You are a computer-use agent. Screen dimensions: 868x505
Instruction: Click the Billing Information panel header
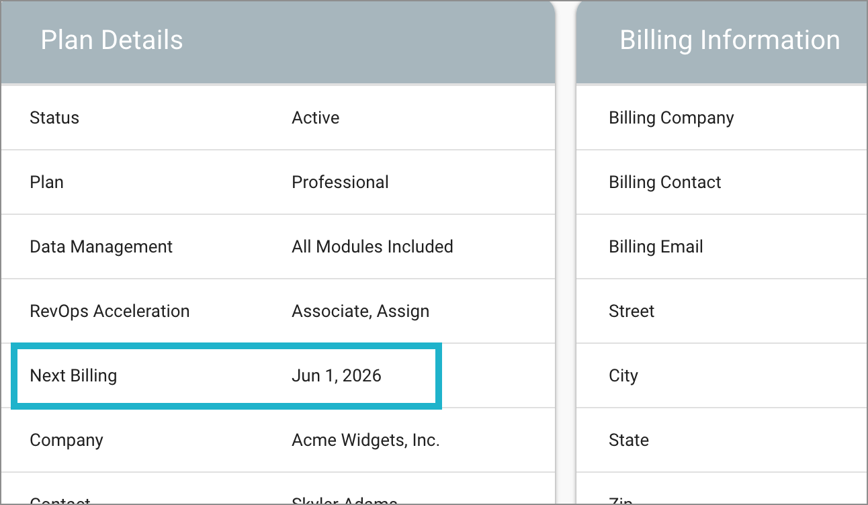coord(730,40)
